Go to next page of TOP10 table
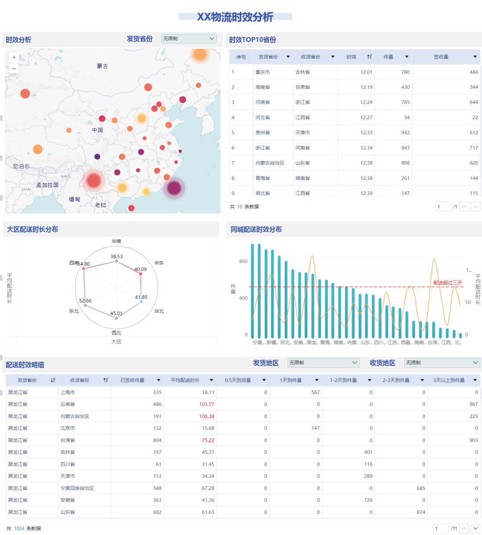Viewport: 482px width, 535px height. [x=476, y=207]
